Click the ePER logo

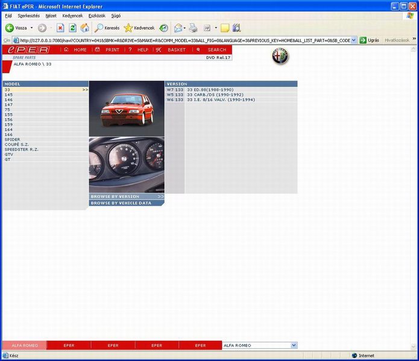tap(28, 49)
